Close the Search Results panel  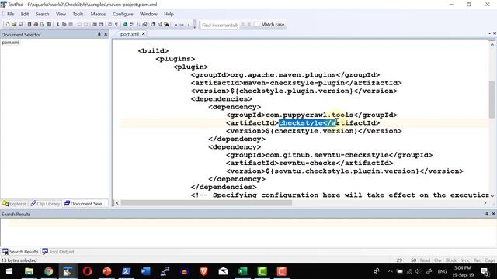tap(494, 214)
